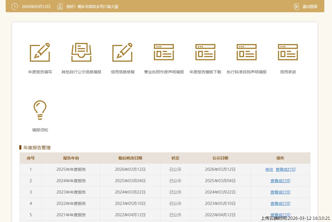The image size is (332, 222).
Task: Open 年度报告填写 pencil icon
Action: [x=40, y=52]
